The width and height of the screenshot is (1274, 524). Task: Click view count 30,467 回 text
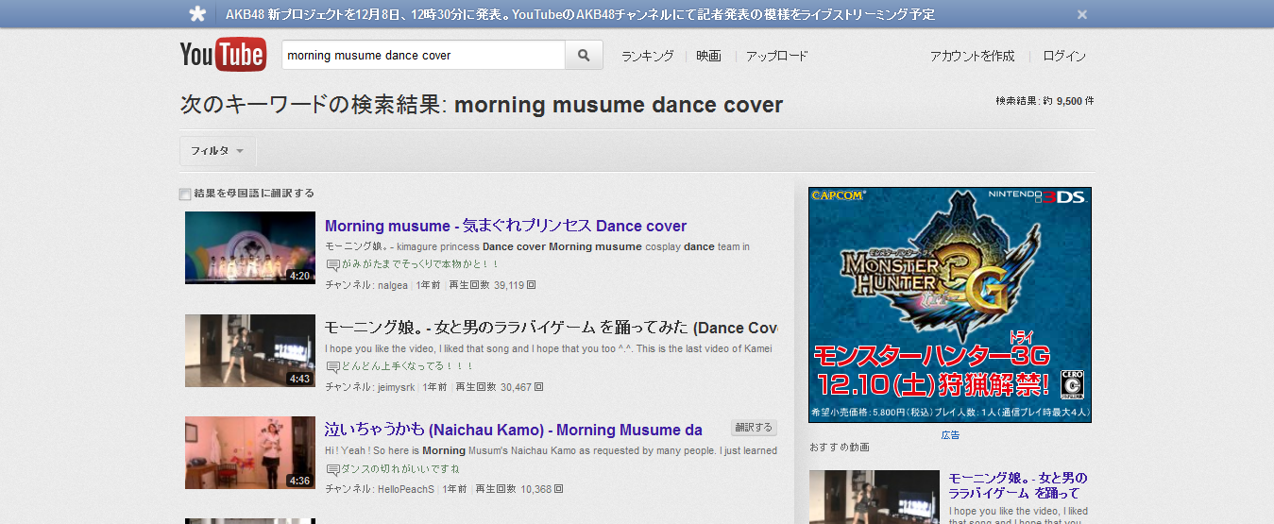pos(521,386)
